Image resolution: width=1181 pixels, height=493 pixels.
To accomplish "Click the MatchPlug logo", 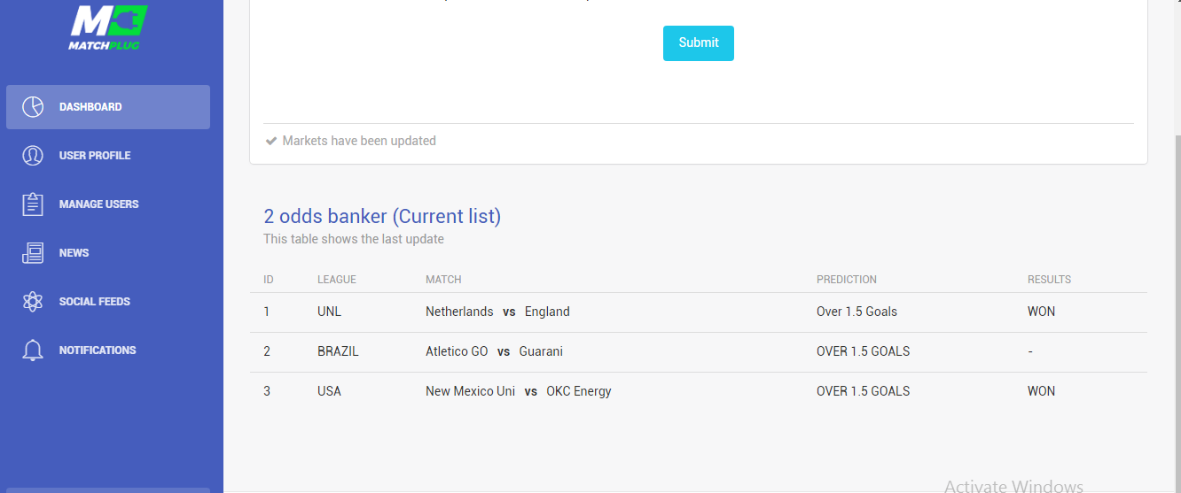I will pos(108,27).
